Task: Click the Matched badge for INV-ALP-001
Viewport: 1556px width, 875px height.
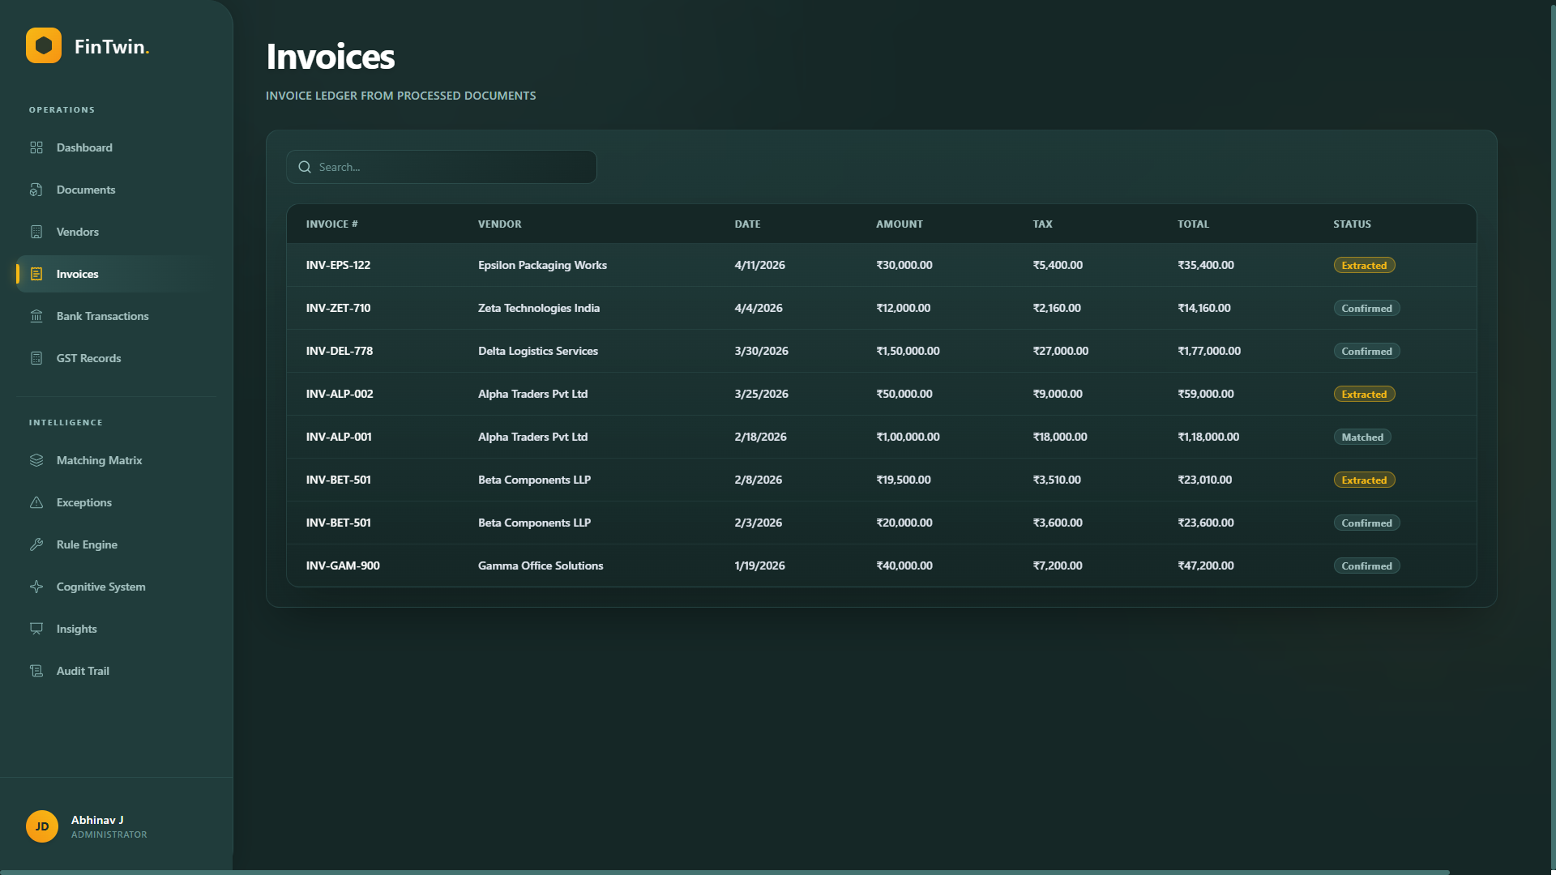Action: [x=1361, y=437]
